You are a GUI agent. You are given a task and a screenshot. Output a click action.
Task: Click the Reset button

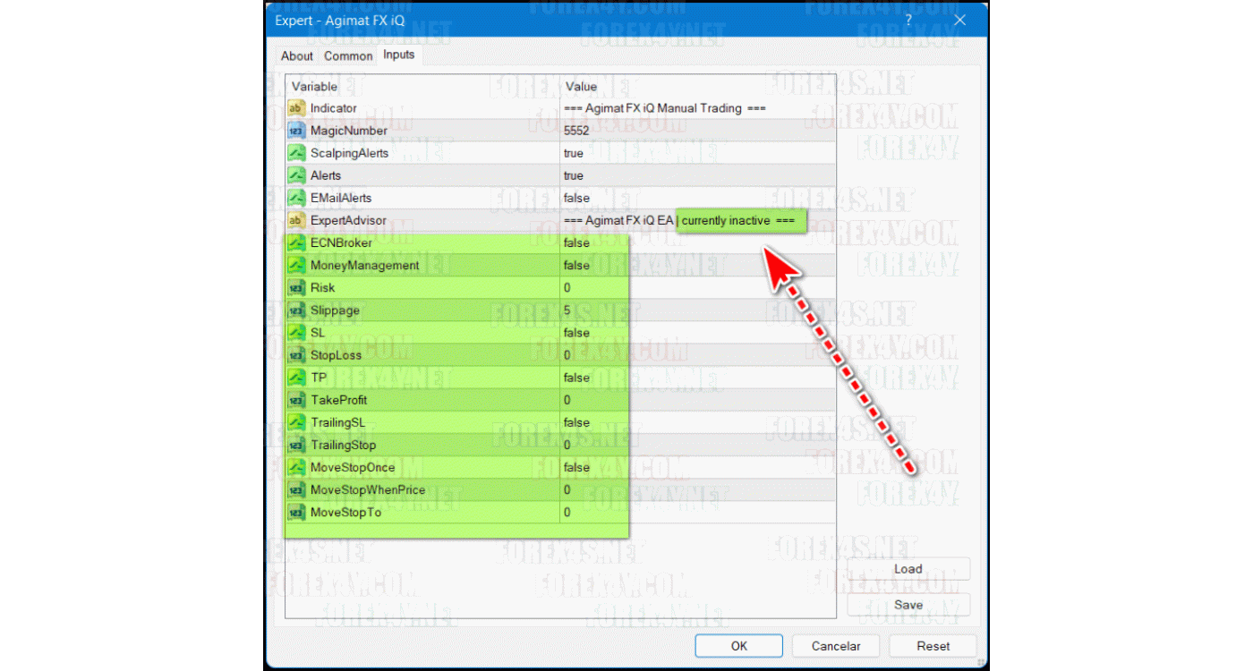pyautogui.click(x=933, y=646)
